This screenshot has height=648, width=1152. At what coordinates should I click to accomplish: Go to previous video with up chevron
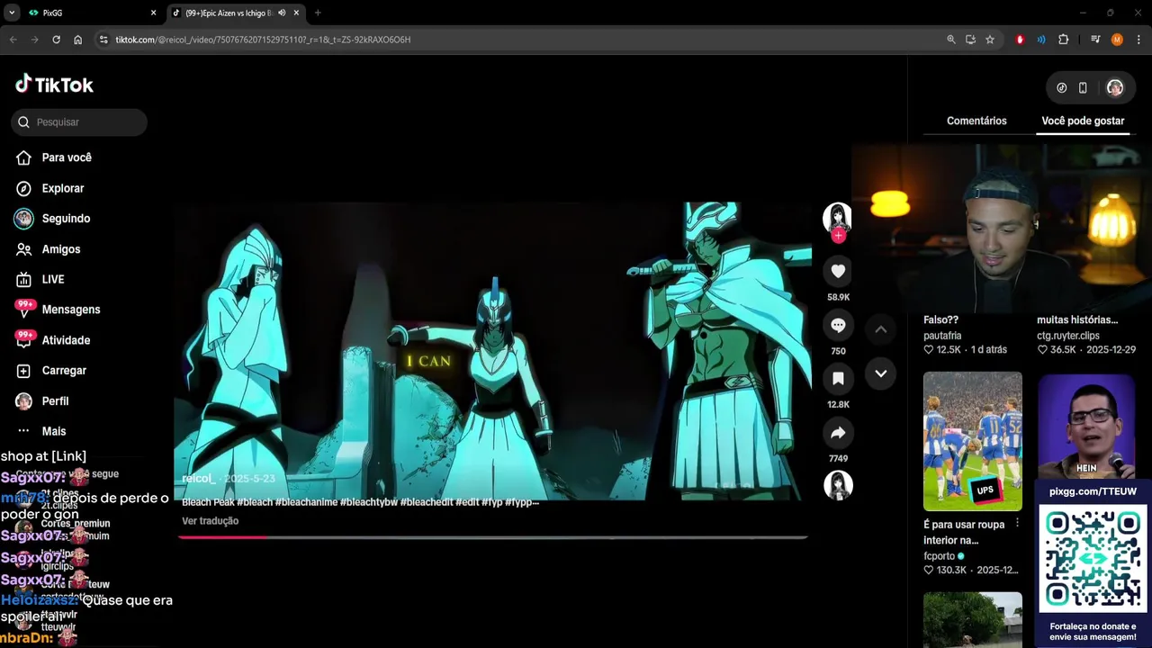point(881,329)
